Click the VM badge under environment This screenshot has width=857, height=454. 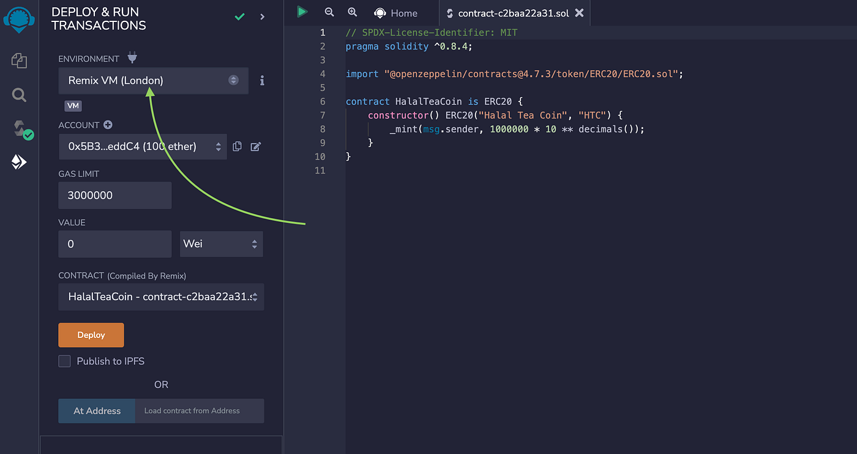(73, 106)
